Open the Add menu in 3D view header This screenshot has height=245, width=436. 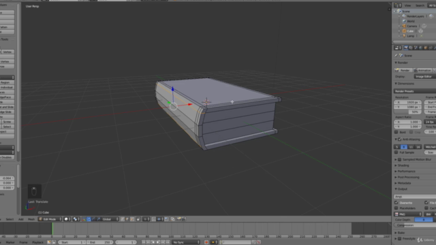tap(21, 219)
